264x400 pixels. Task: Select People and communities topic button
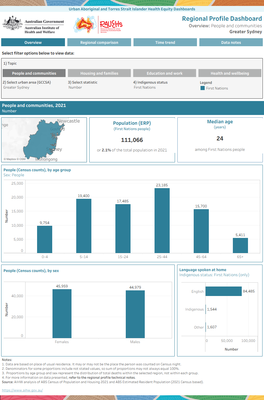coord(34,73)
